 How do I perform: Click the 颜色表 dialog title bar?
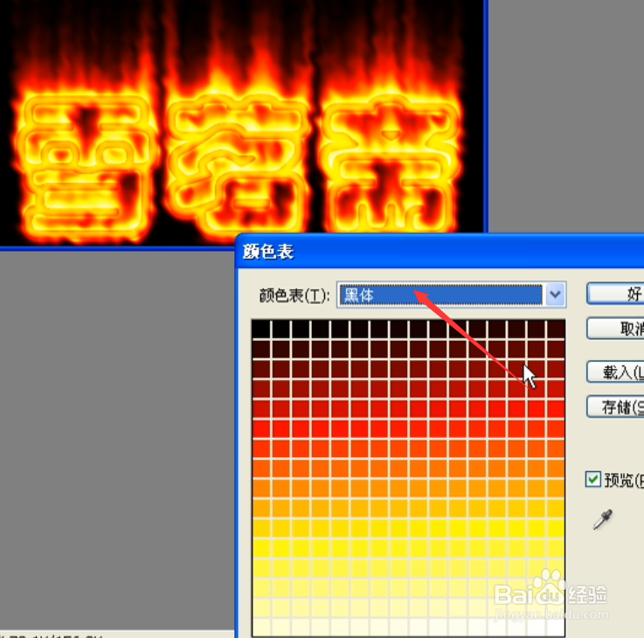440,252
